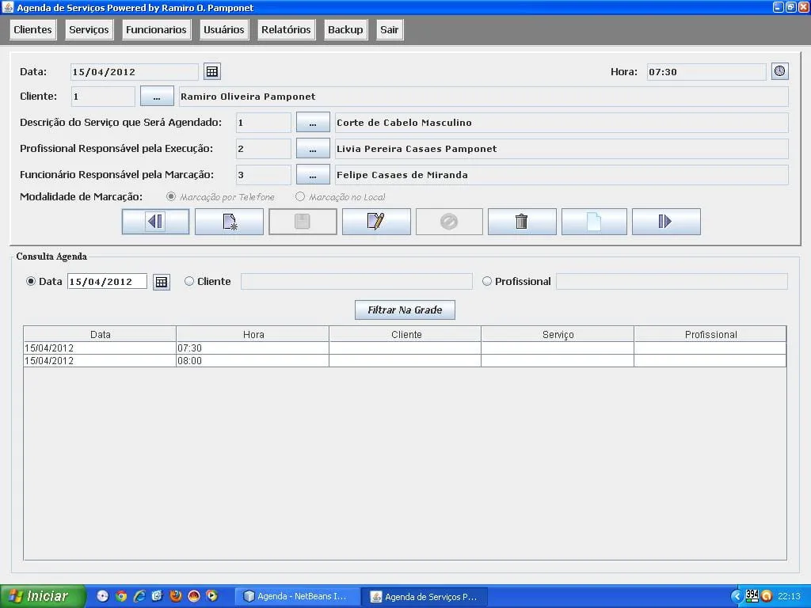The height and width of the screenshot is (608, 811).
Task: Open the calendar picker in Consulta Agenda
Action: (x=162, y=282)
